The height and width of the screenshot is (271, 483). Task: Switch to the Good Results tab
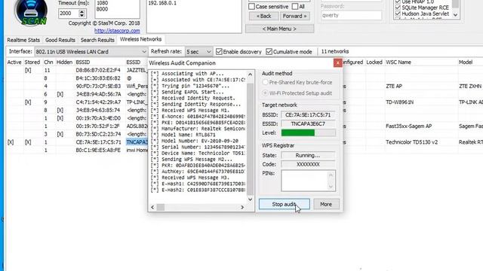coord(60,40)
